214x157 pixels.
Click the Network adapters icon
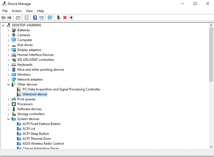14,79
